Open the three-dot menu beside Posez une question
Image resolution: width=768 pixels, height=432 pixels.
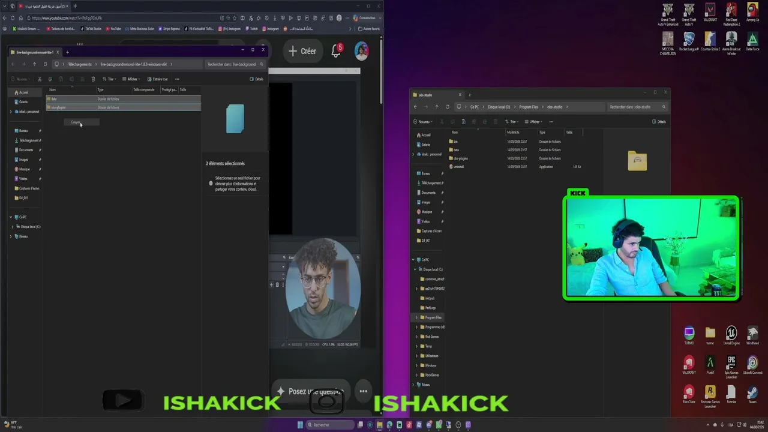(x=363, y=391)
